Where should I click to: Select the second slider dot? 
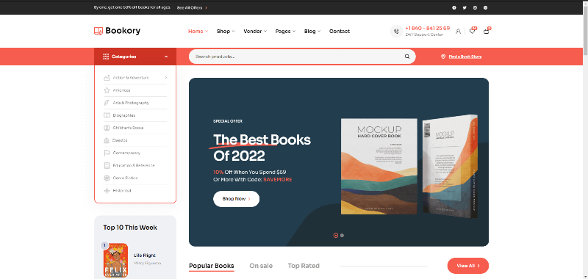coord(342,235)
